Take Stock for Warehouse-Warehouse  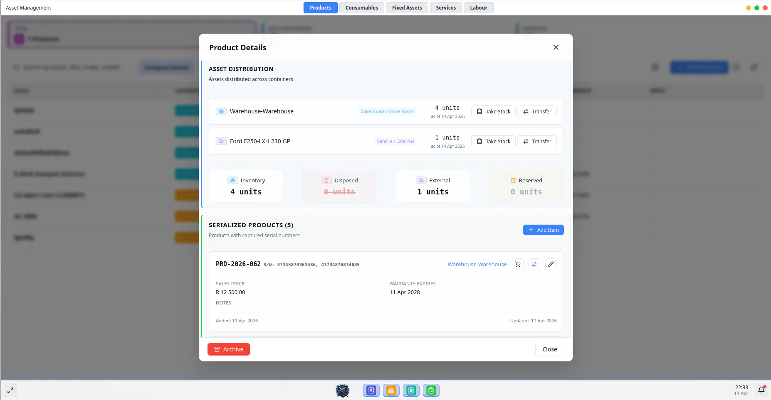[x=493, y=111]
